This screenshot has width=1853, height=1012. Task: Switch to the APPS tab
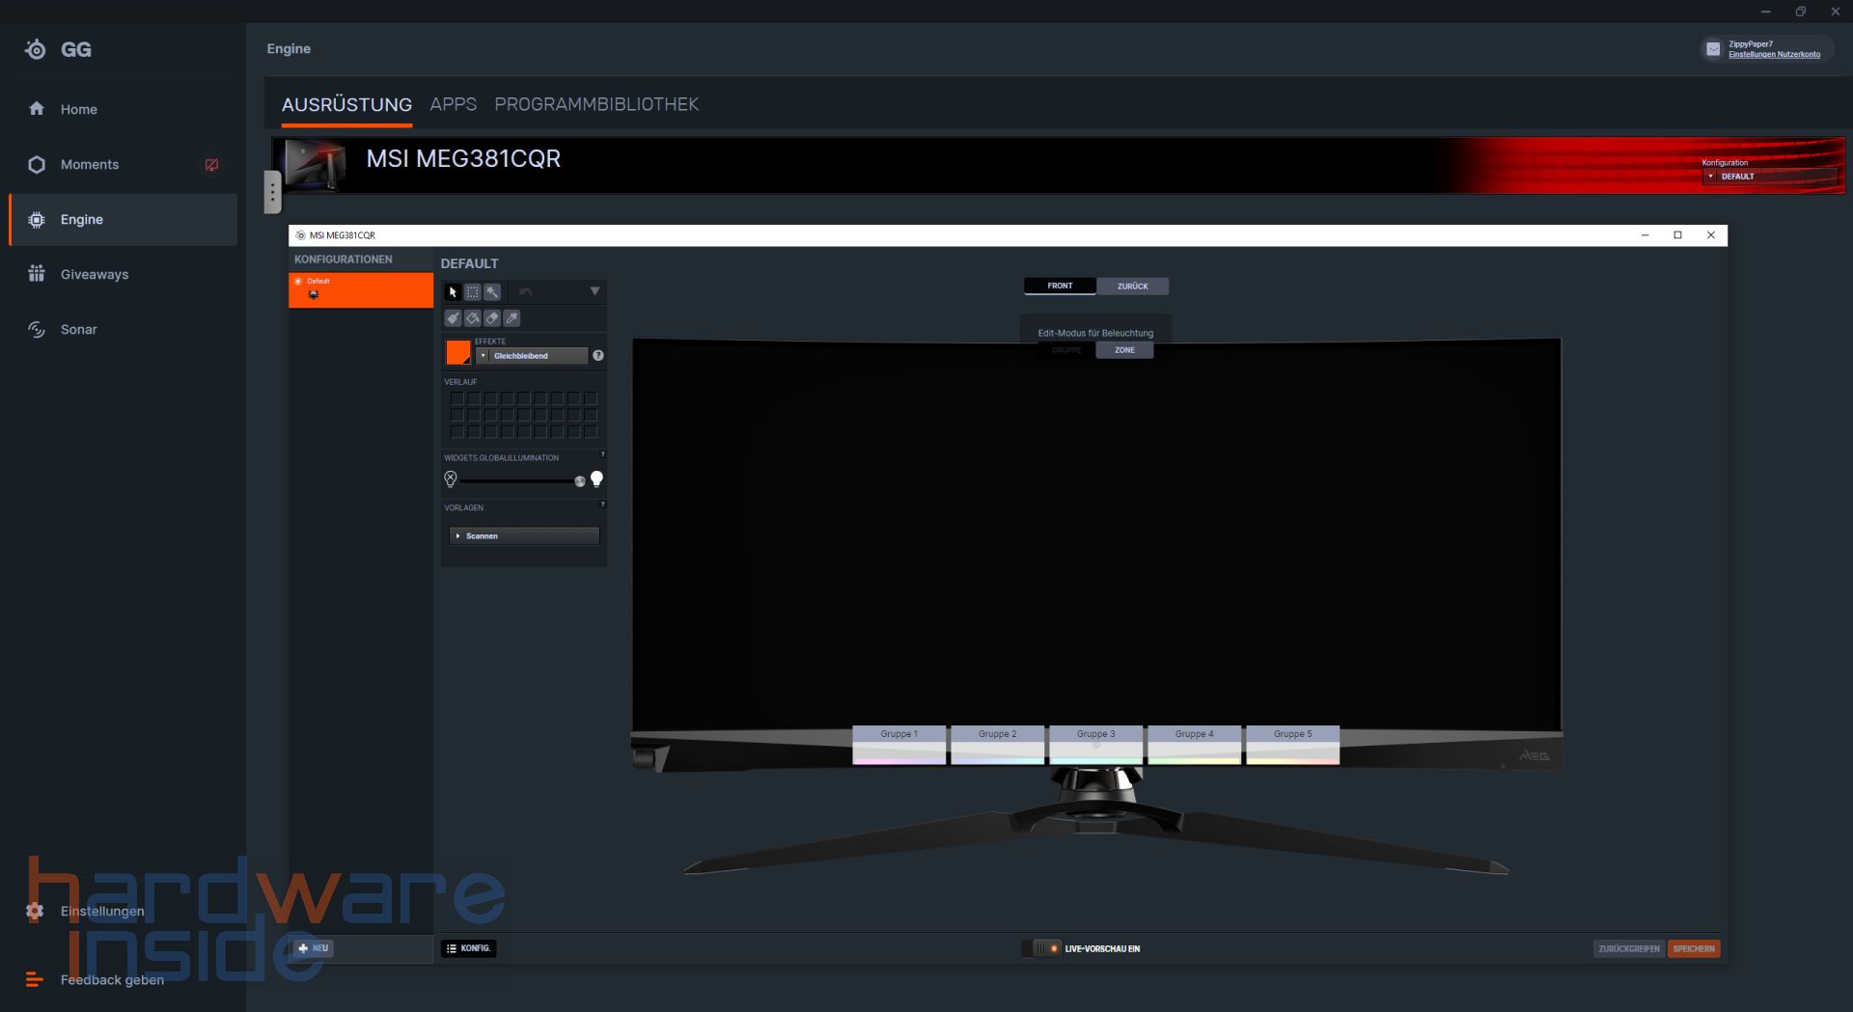point(453,104)
